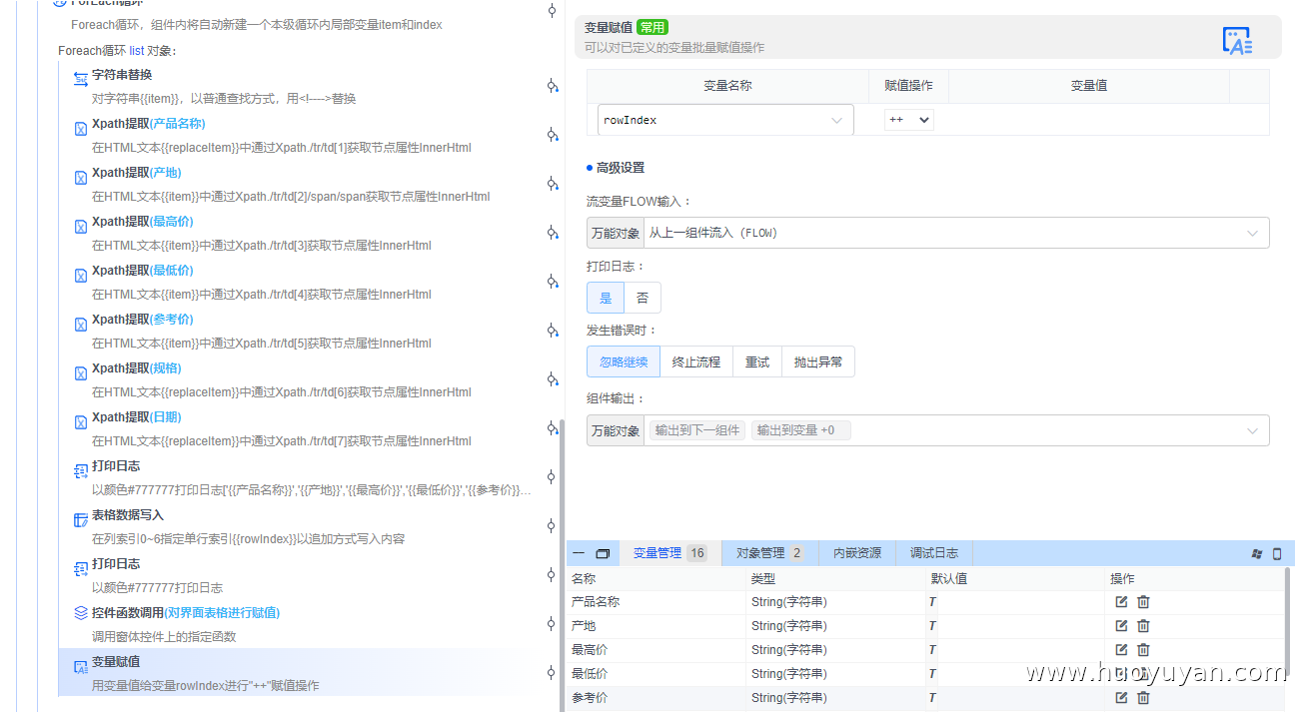Viewport: 1298px width, 712px height.
Task: Open the rowIndex variable name dropdown
Action: pos(725,120)
